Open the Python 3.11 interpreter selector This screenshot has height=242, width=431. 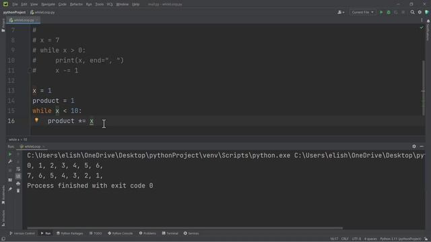[x=400, y=239]
